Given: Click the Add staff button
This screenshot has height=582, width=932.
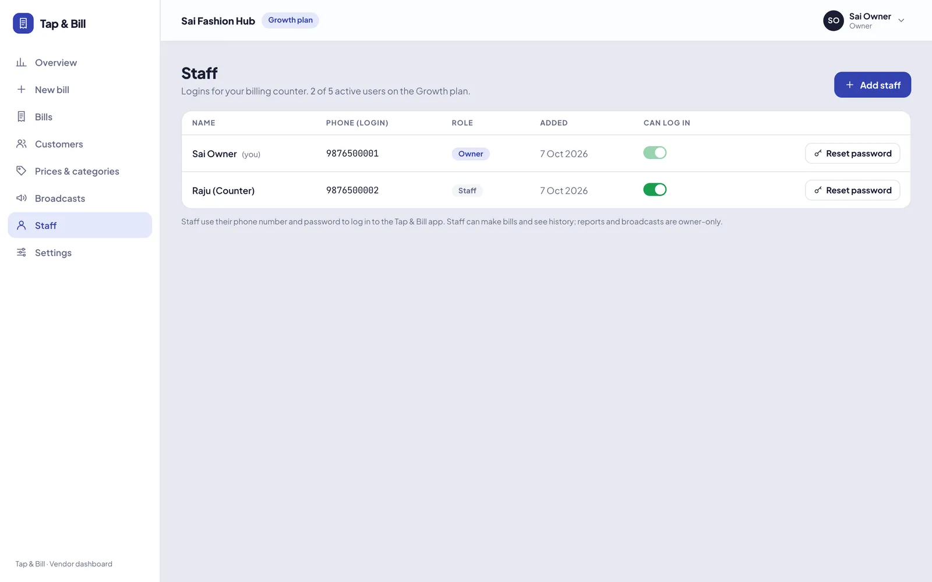Looking at the screenshot, I should [x=873, y=85].
